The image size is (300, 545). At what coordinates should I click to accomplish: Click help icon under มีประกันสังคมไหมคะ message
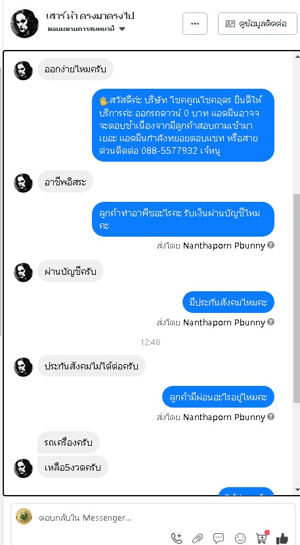(x=271, y=322)
